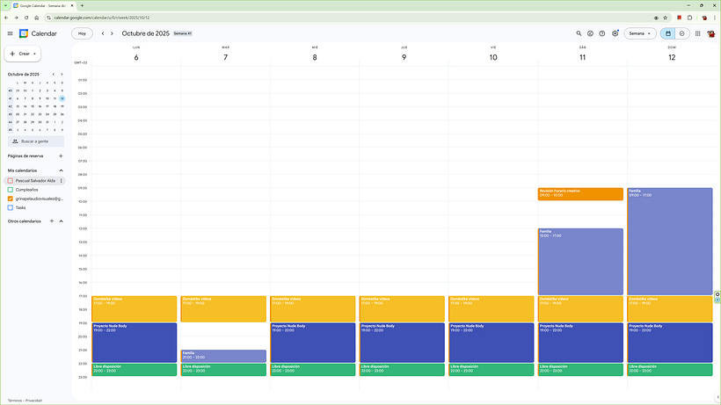This screenshot has width=721, height=405.
Task: Click the Hoy button
Action: (82, 33)
